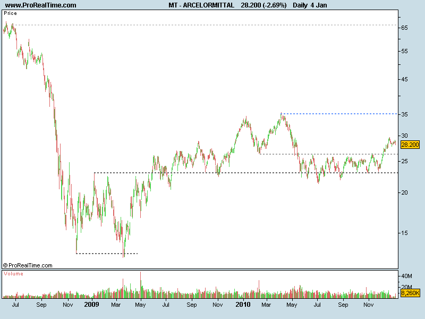Click the 2010 year label on time axis

point(243,304)
